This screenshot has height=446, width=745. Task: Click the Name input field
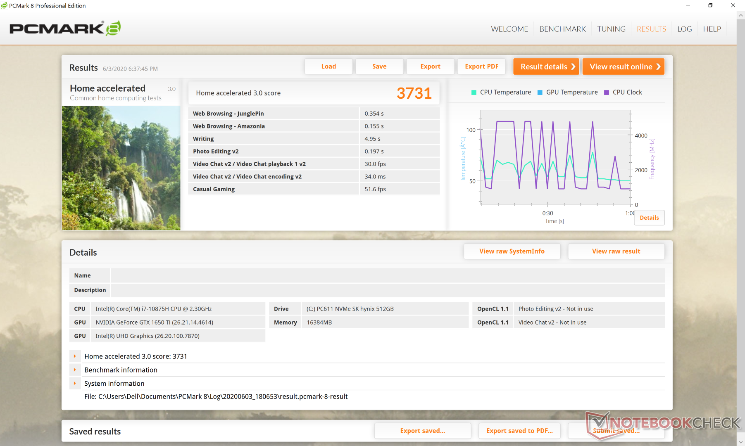pos(388,275)
